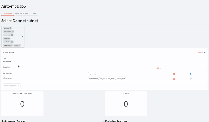Collapse the train_pipeline expander

pyautogui.click(x=4, y=52)
